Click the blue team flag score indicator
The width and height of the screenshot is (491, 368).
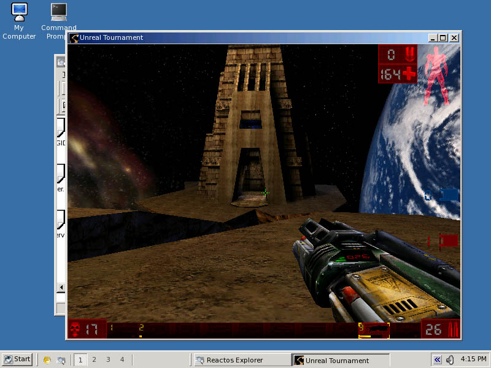441,196
